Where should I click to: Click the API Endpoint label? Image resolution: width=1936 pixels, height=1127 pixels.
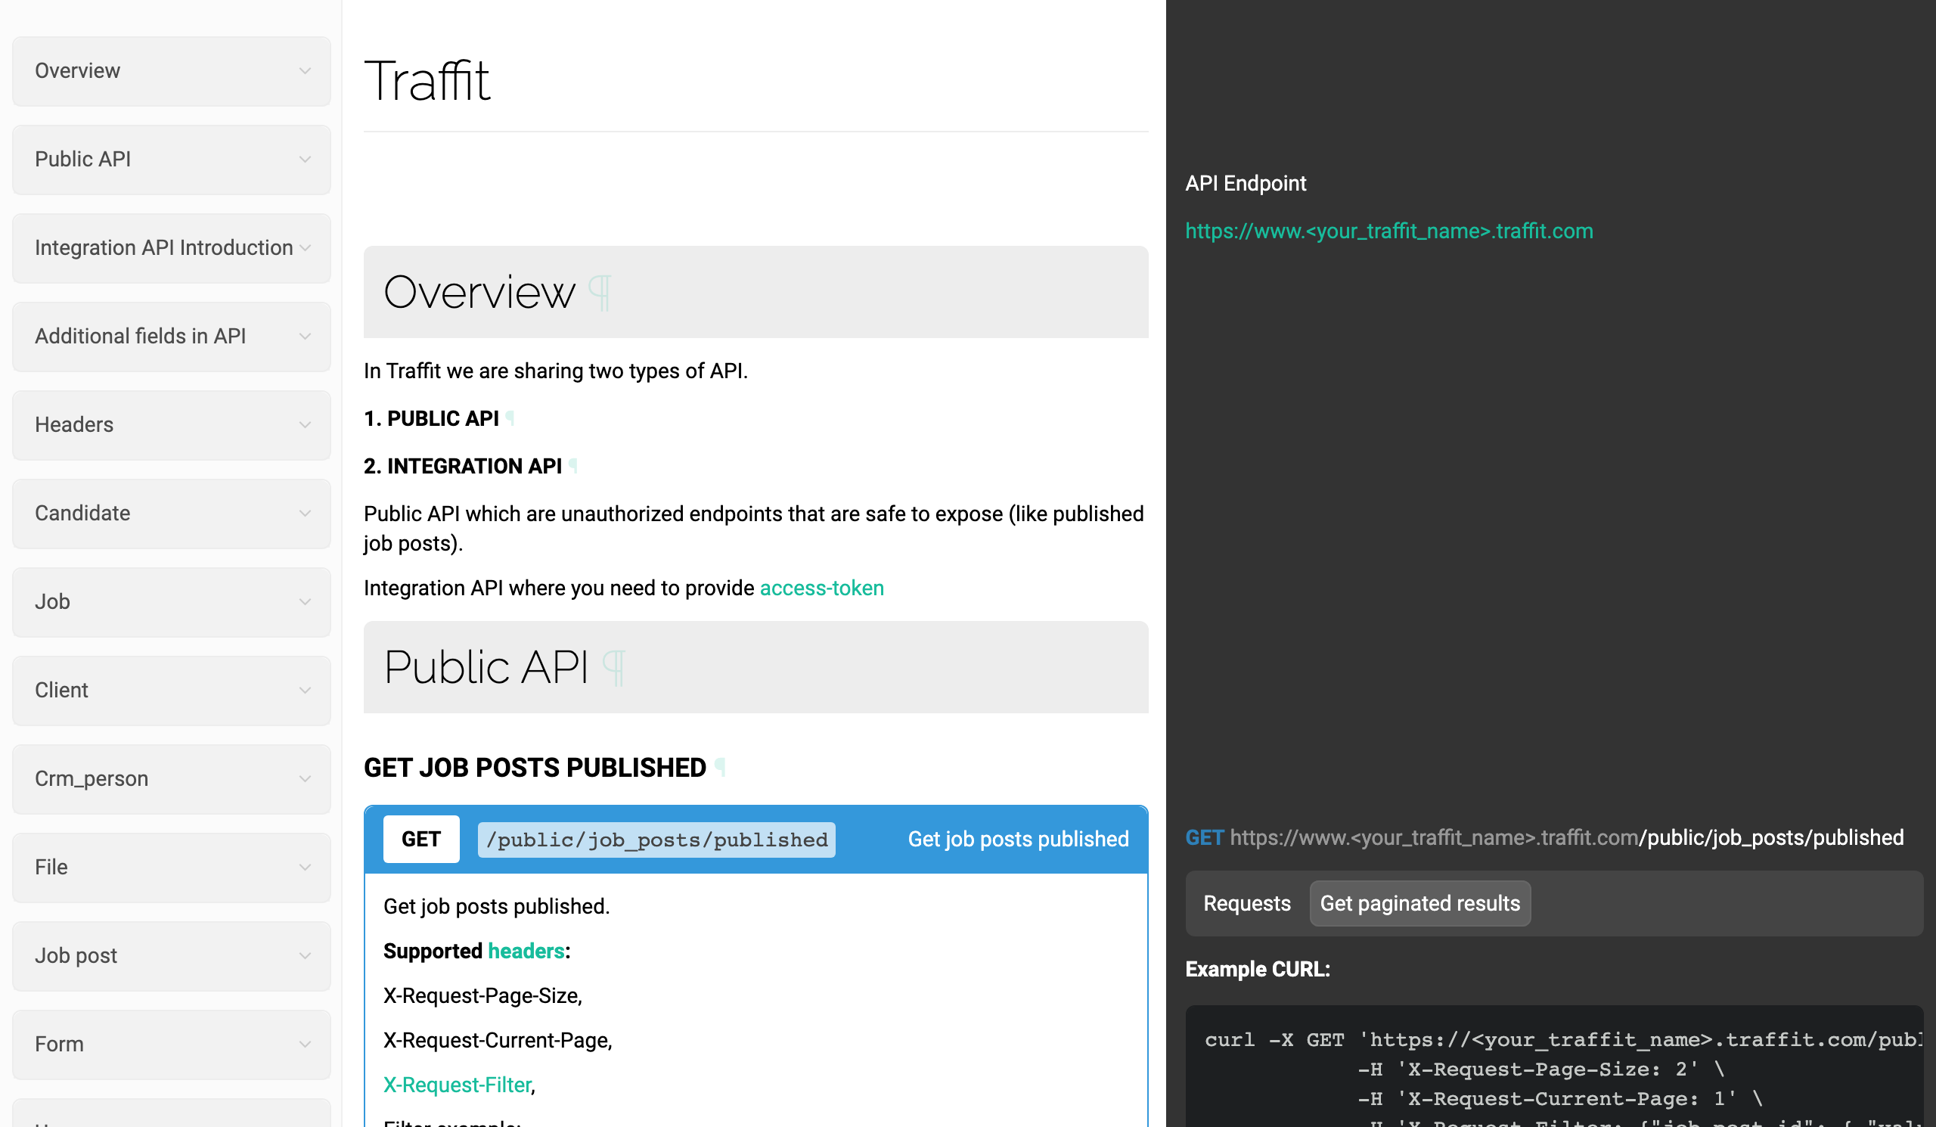(x=1246, y=183)
